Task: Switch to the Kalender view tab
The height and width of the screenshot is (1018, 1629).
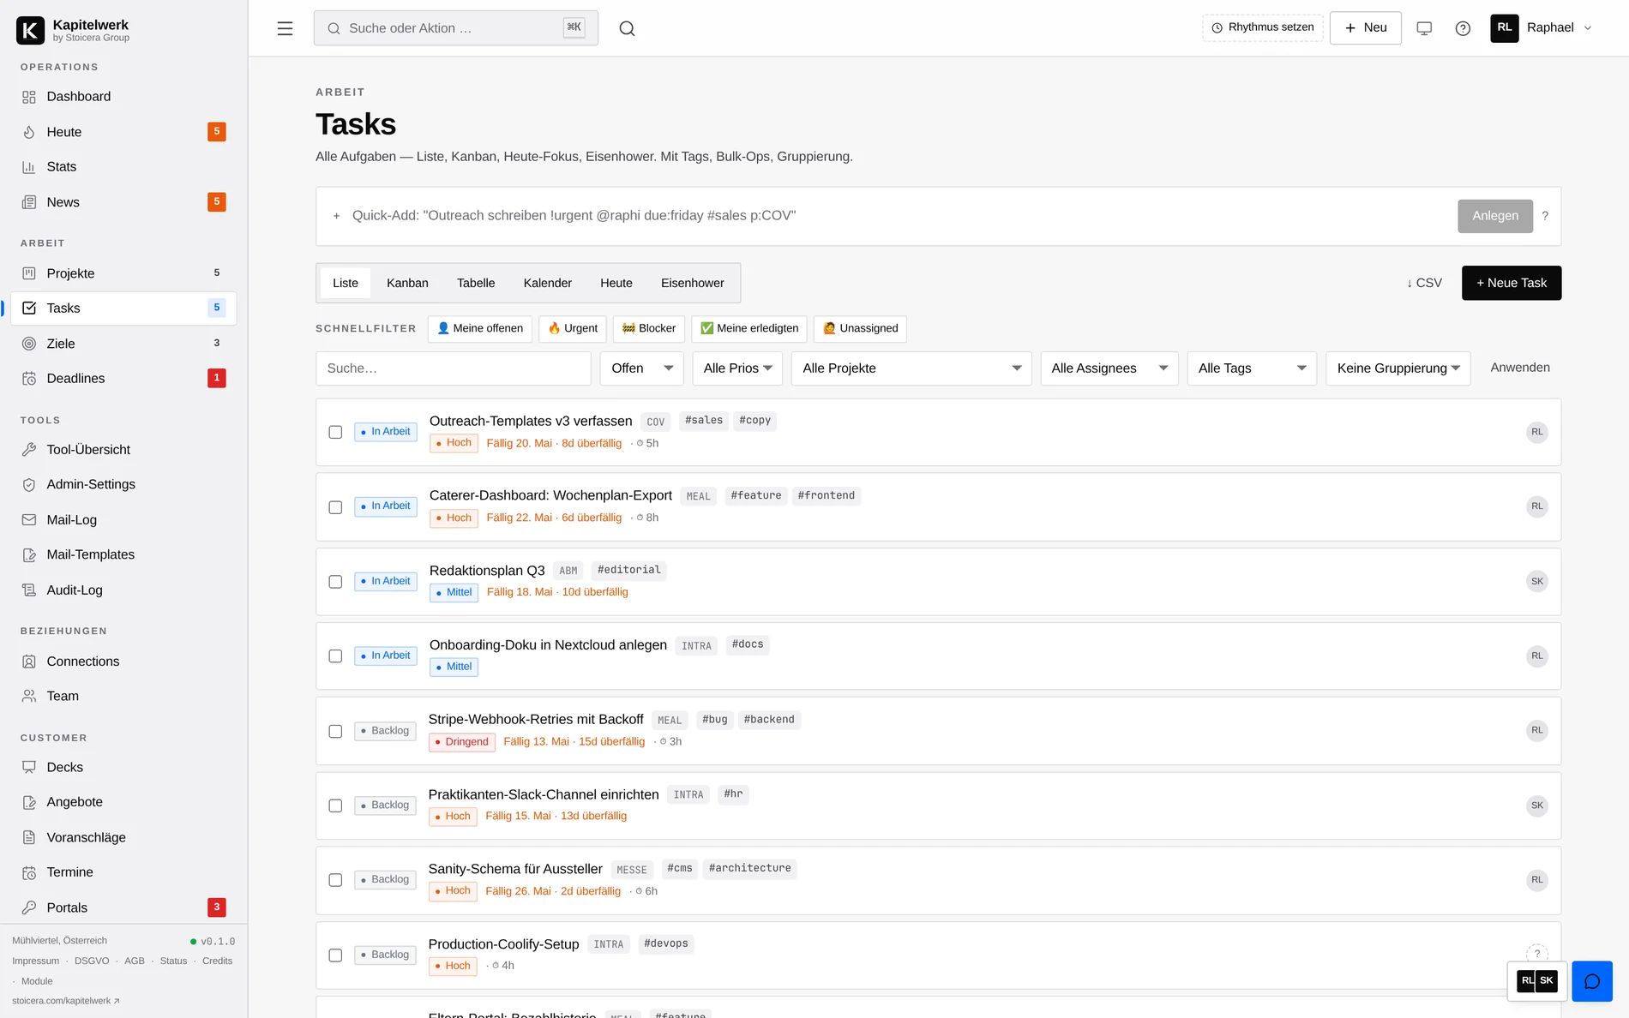Action: (548, 283)
